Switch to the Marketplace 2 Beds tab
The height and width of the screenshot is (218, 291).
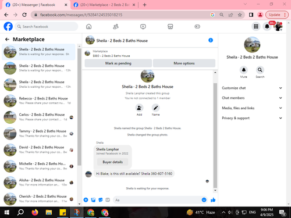[105, 5]
